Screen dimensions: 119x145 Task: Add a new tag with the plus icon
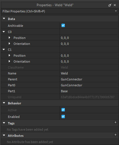115,122
